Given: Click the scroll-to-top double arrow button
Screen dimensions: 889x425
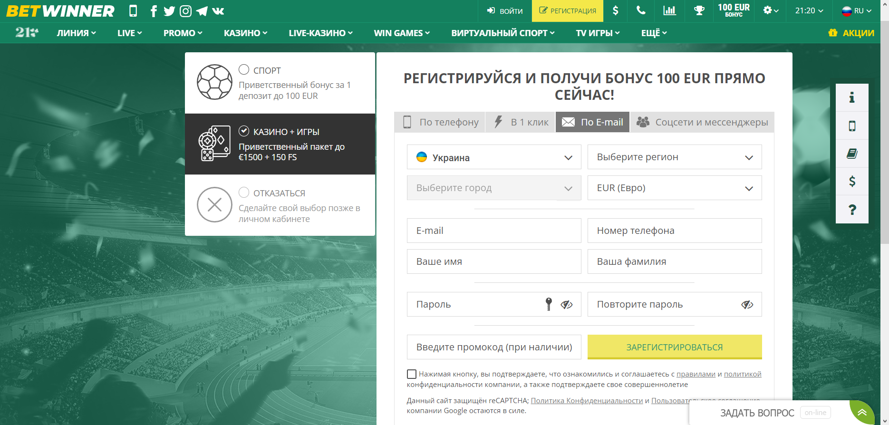Looking at the screenshot, I should (x=862, y=412).
